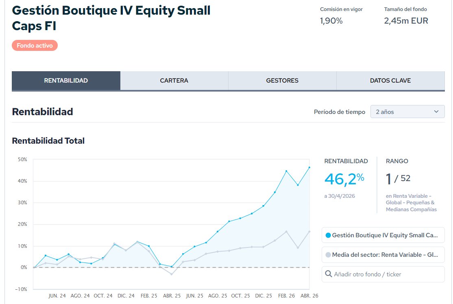Click the OCT. 24 x-axis label
453x304 pixels.
pyautogui.click(x=103, y=296)
